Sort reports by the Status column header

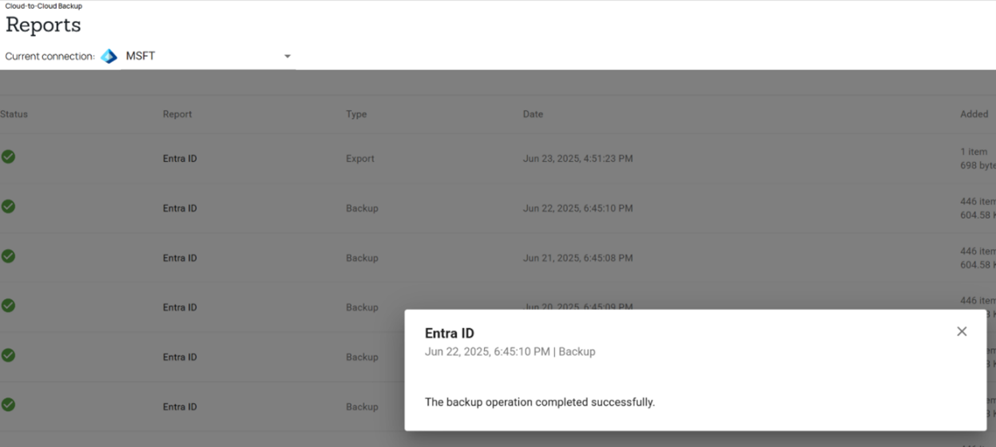pyautogui.click(x=14, y=114)
